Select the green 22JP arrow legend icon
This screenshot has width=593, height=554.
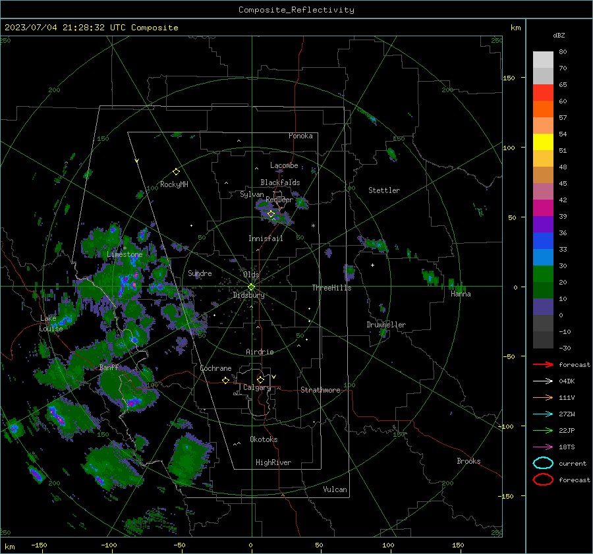click(x=543, y=430)
